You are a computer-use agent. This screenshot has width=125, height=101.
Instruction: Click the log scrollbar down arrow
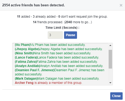point(110,83)
